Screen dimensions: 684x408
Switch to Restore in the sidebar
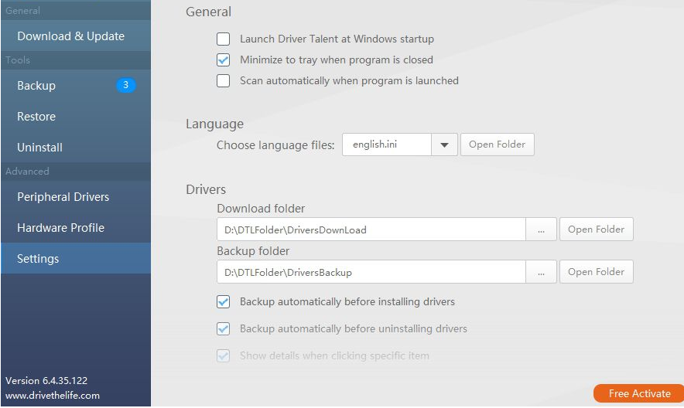coord(36,117)
